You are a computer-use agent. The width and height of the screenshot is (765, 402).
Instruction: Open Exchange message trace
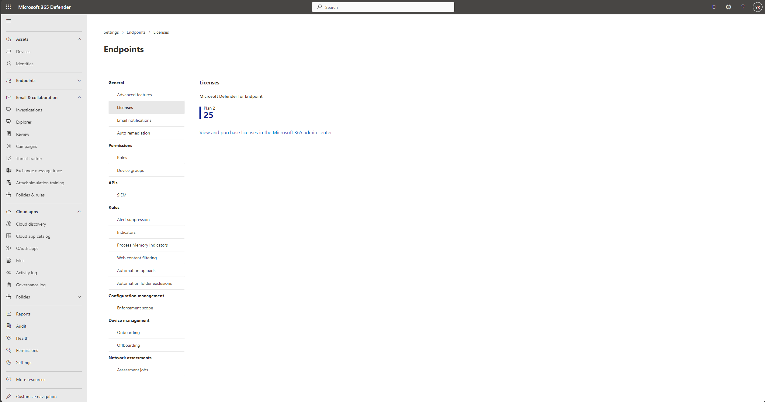(39, 171)
